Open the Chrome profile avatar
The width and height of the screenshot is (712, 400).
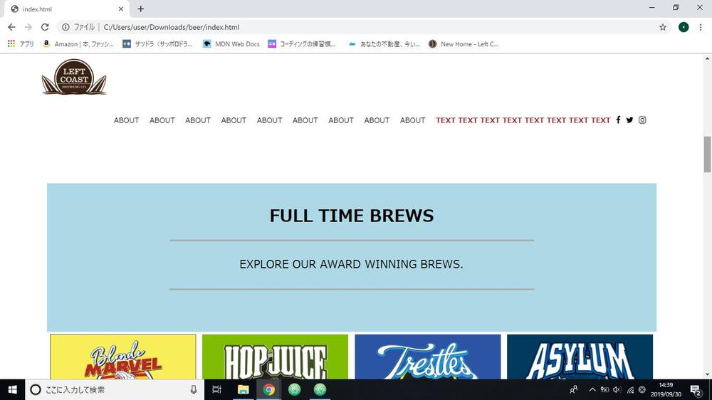click(x=684, y=27)
